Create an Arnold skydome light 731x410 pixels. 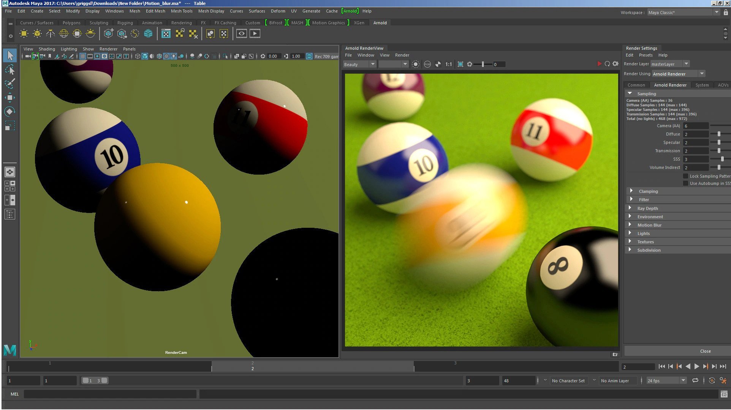(x=64, y=34)
